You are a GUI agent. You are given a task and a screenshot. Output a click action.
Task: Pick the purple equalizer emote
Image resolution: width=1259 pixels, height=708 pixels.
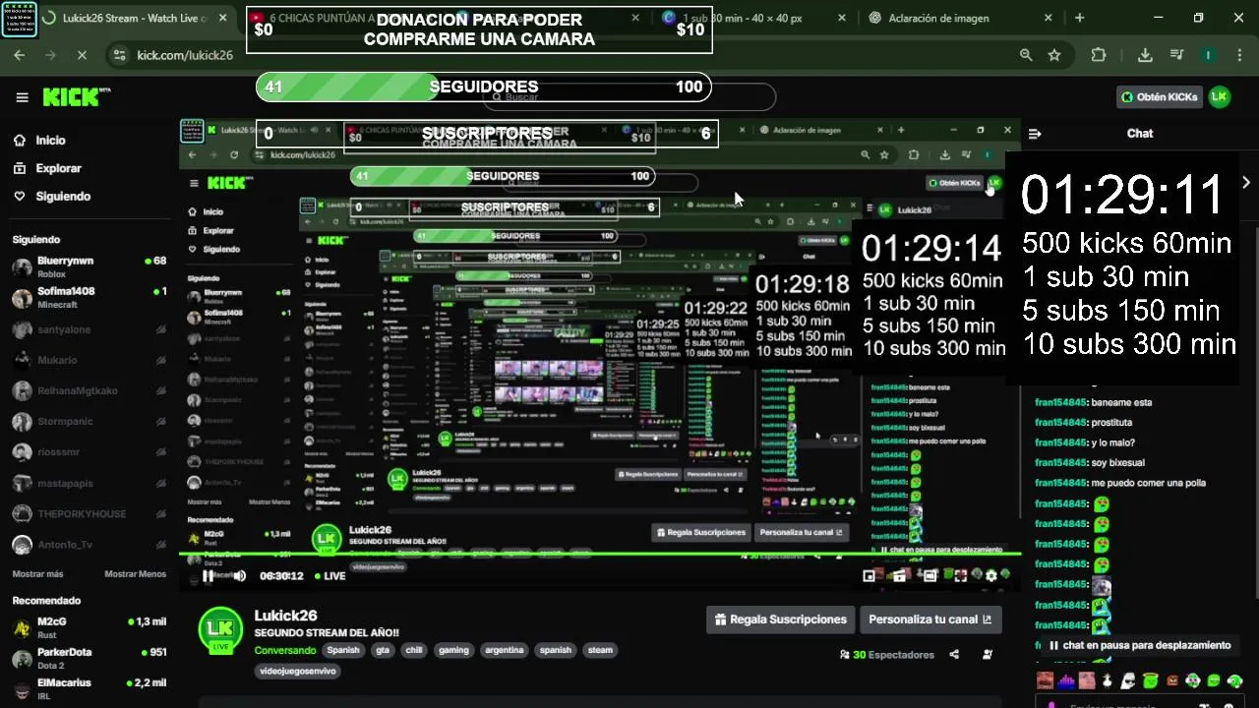1066,680
